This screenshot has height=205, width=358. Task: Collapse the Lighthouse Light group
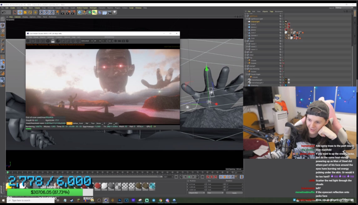tap(247, 19)
